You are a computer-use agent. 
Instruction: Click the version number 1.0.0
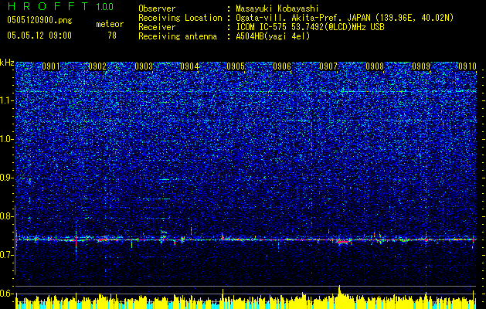(x=105, y=6)
